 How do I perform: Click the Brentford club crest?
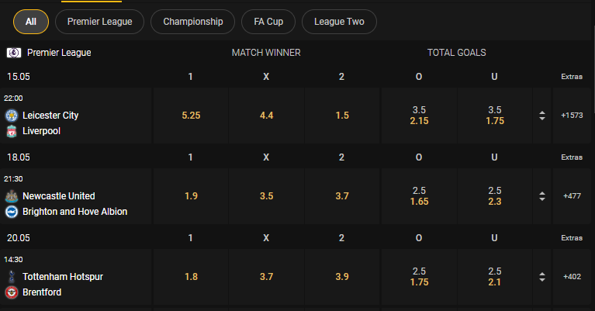click(12, 292)
